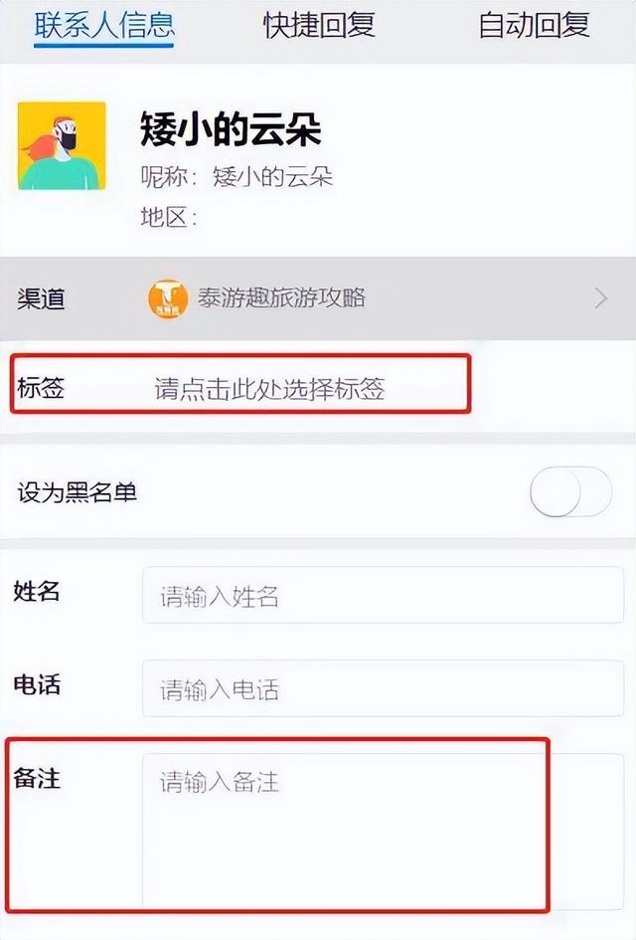
Task: Switch to the 联系人信息 tab
Action: click(104, 26)
